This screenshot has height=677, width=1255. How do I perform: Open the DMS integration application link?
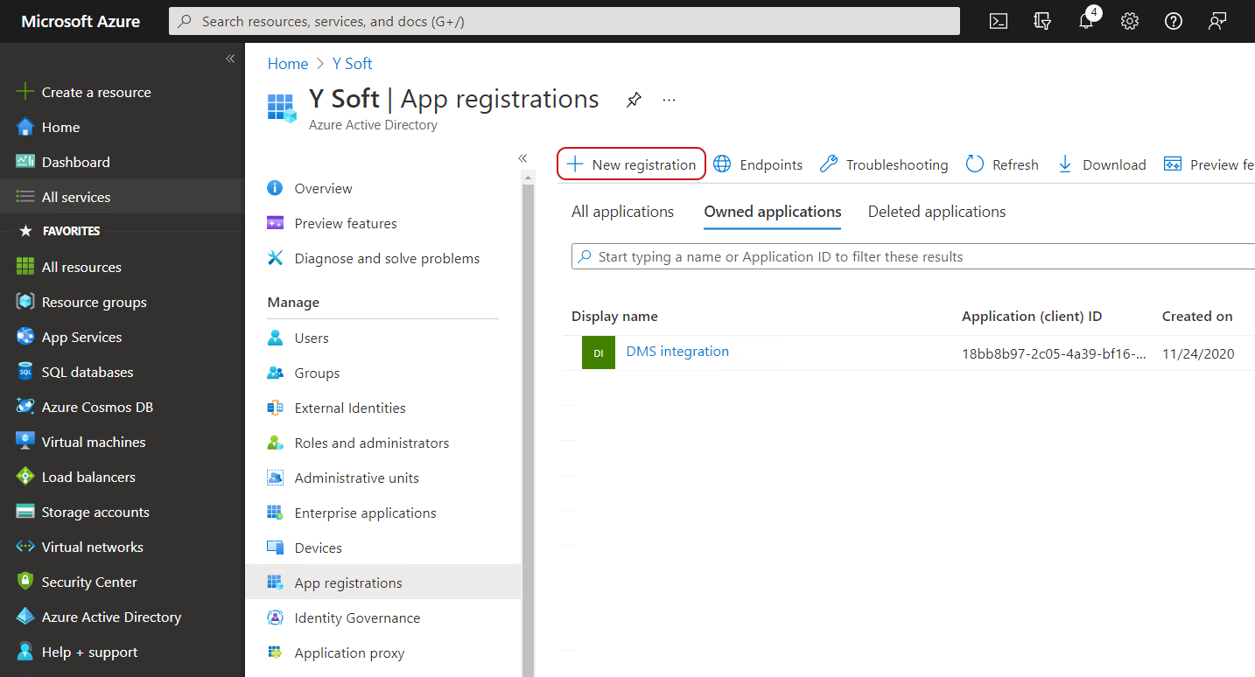tap(677, 352)
